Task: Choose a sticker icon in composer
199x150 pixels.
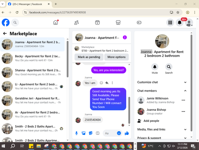Action: click(x=91, y=133)
